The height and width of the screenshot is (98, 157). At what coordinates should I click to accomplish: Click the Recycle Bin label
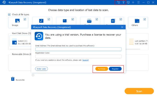[20, 80]
